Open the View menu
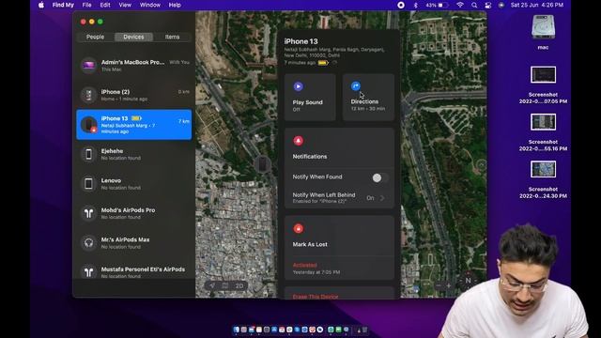The height and width of the screenshot is (338, 601). click(125, 5)
